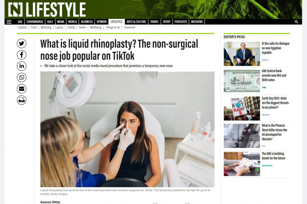Print the article with printer icon
Screen dimensions: 307x204
[22, 100]
